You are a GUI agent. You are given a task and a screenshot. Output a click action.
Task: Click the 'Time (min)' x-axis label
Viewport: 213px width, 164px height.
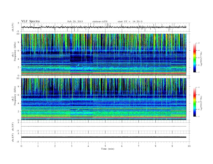tap(108, 149)
